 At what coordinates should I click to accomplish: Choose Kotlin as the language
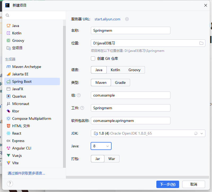(x=115, y=70)
